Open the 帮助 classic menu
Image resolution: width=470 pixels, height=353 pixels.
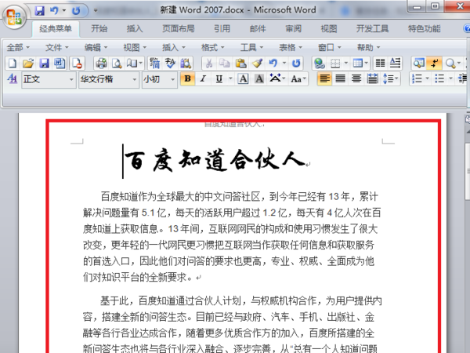369,47
